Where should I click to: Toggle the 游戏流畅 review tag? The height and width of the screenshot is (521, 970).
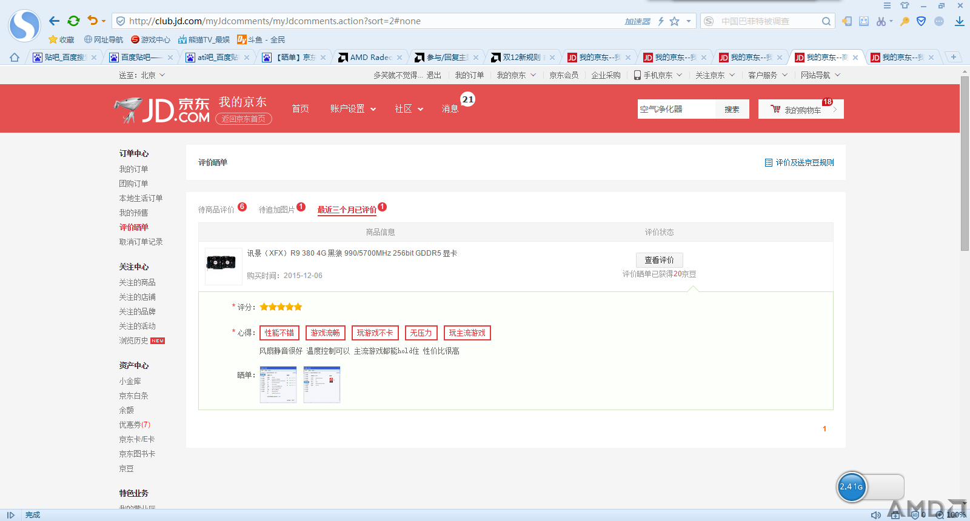click(326, 333)
